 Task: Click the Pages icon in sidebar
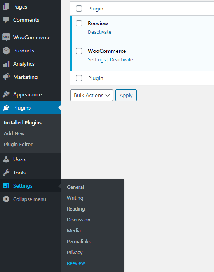6,7
